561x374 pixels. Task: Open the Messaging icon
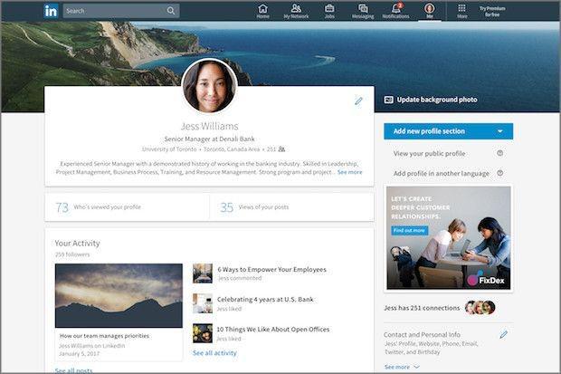pyautogui.click(x=363, y=8)
